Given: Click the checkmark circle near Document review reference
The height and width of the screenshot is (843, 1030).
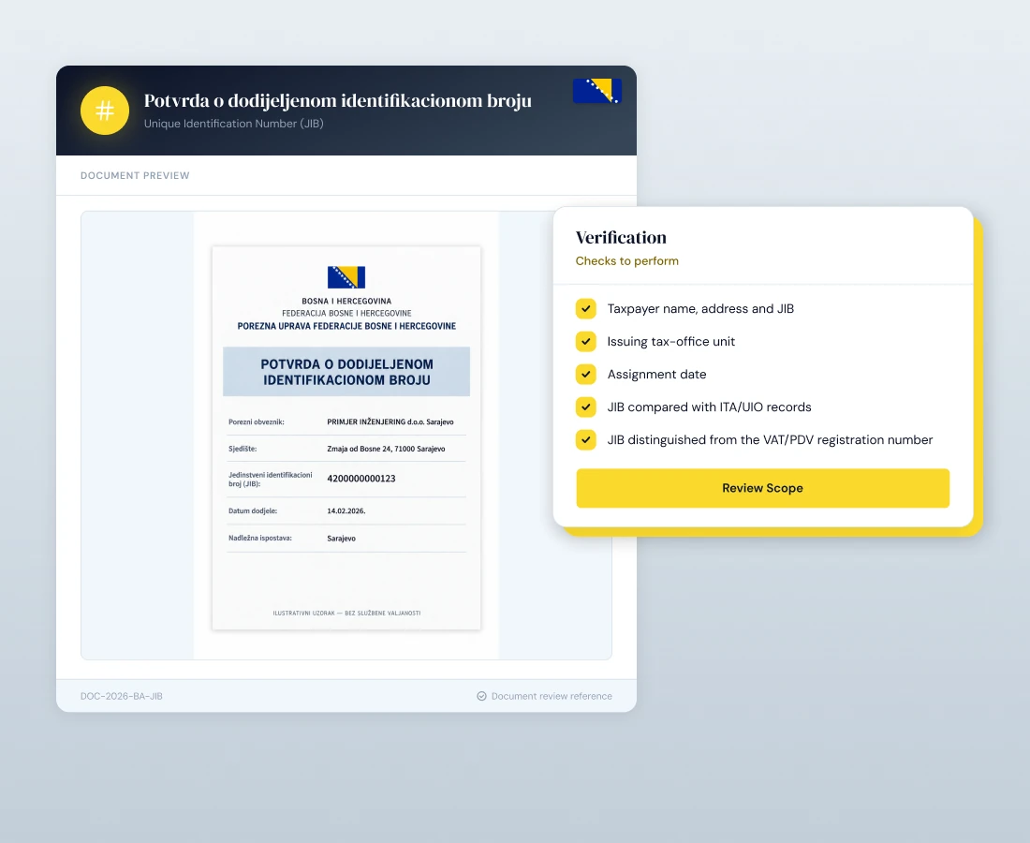Looking at the screenshot, I should [x=481, y=696].
